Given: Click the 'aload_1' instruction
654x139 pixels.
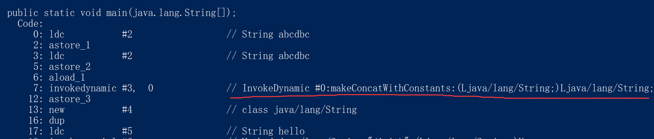Looking at the screenshot, I should (x=67, y=77).
